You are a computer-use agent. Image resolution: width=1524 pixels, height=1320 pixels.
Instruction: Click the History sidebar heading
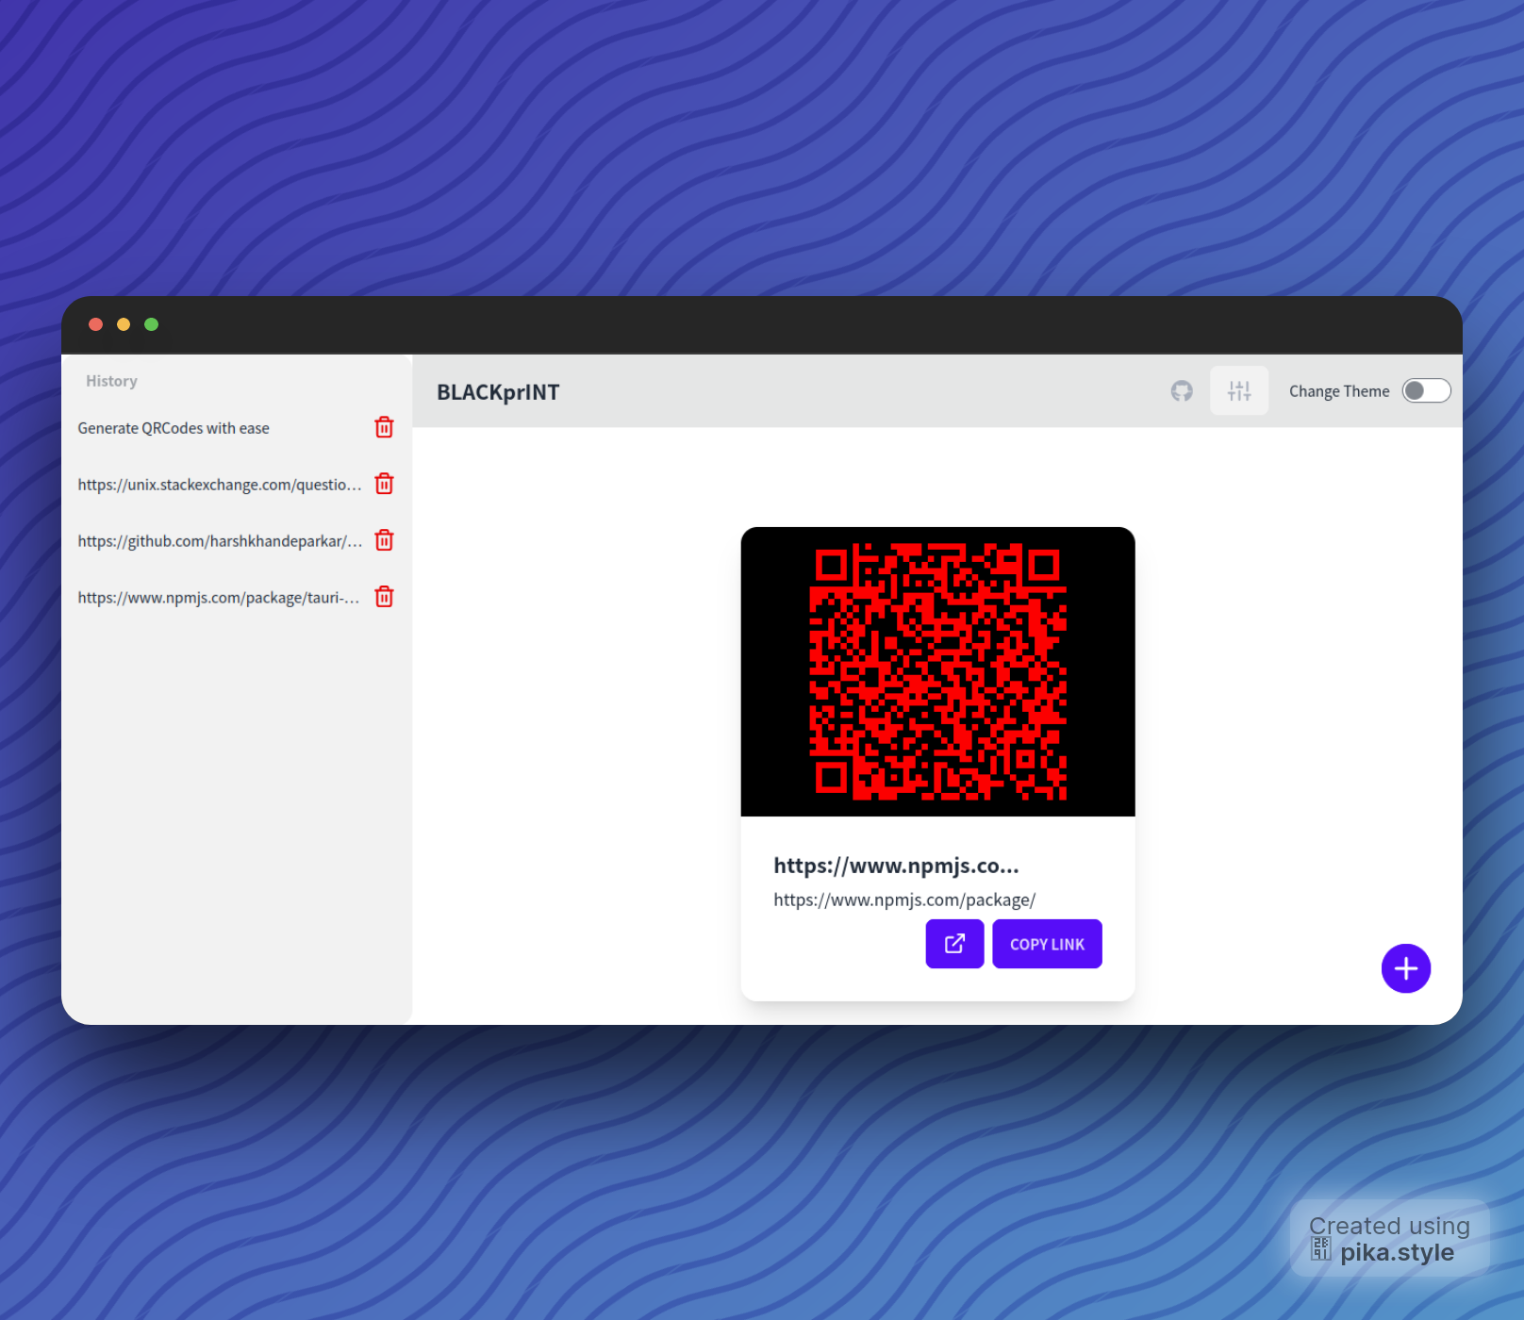tap(111, 381)
